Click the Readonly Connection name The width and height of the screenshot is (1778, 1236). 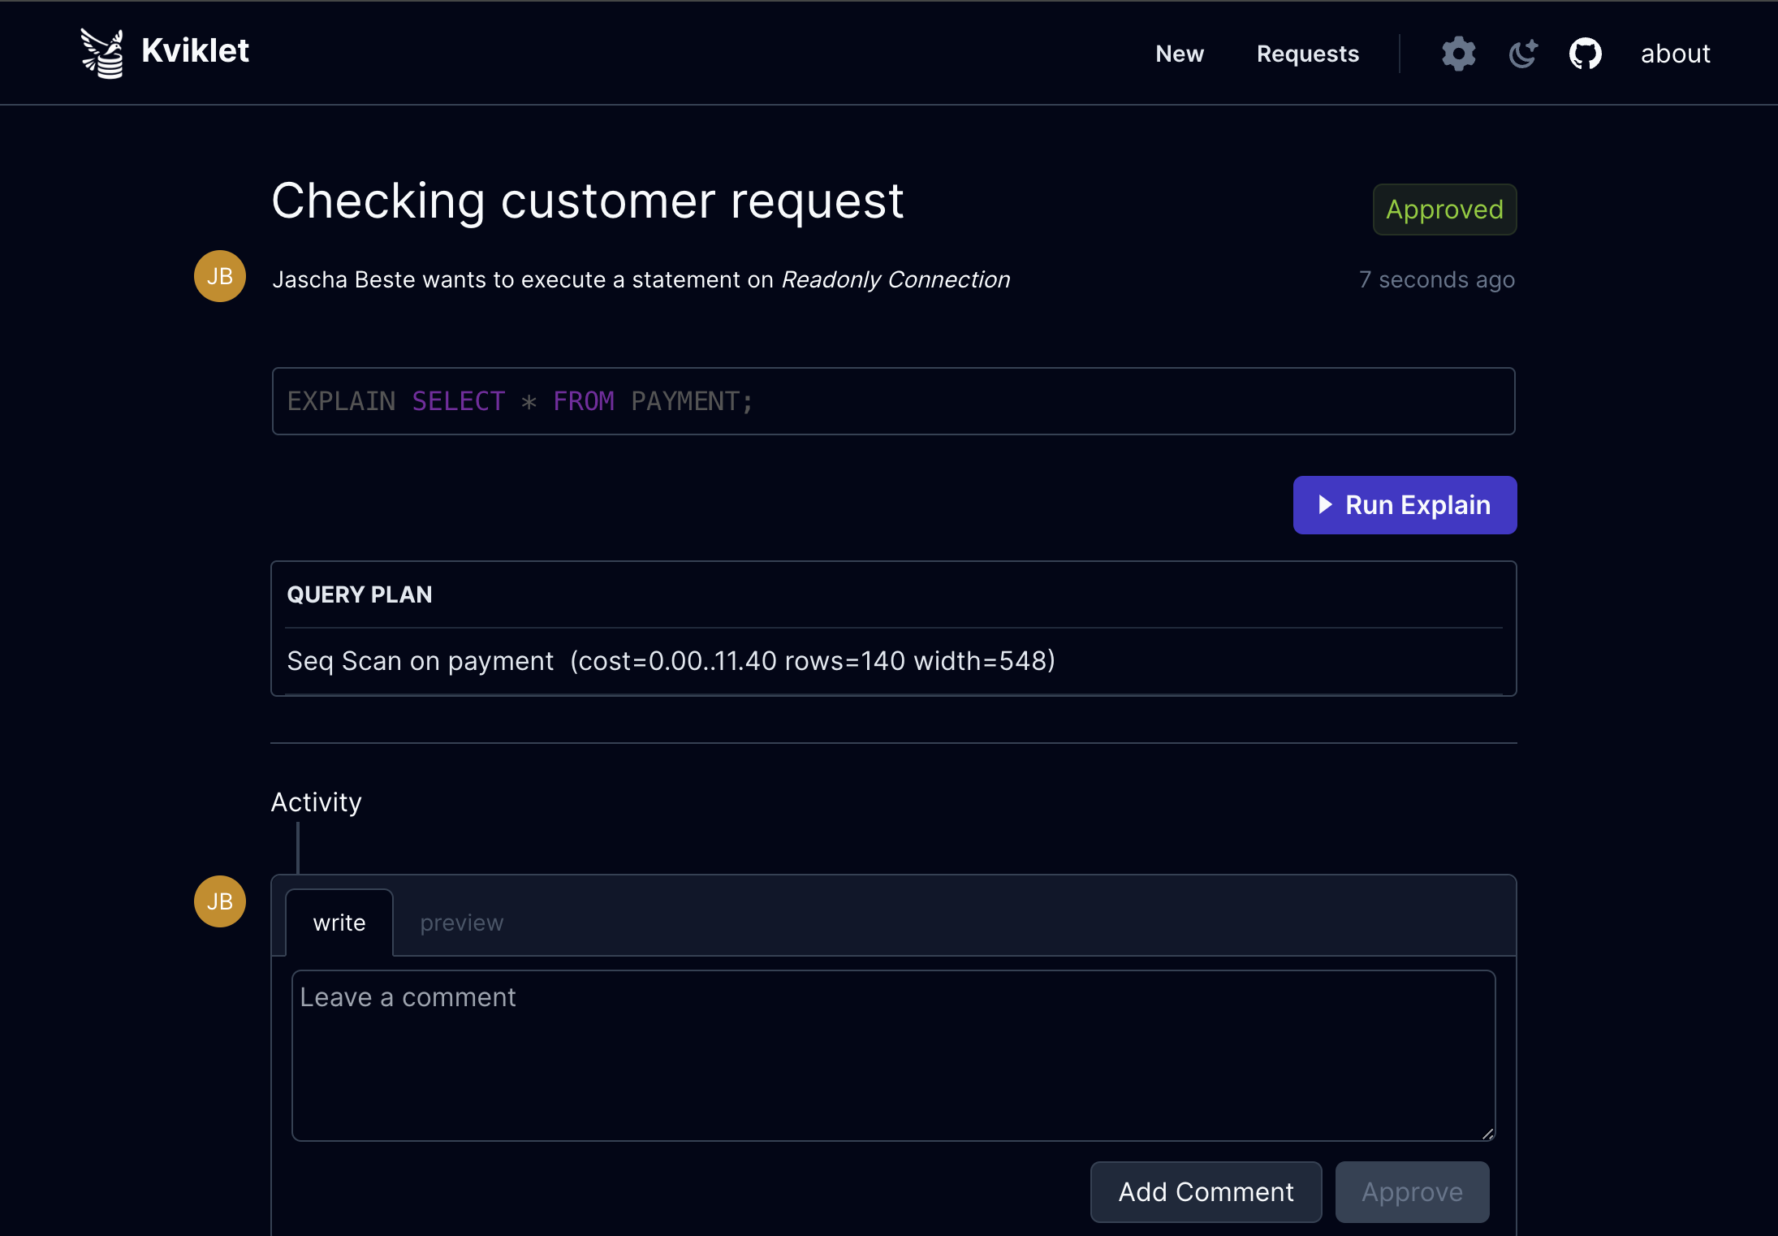895,279
